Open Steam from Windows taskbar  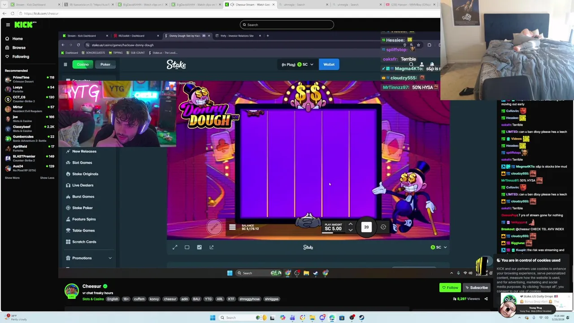pyautogui.click(x=361, y=318)
